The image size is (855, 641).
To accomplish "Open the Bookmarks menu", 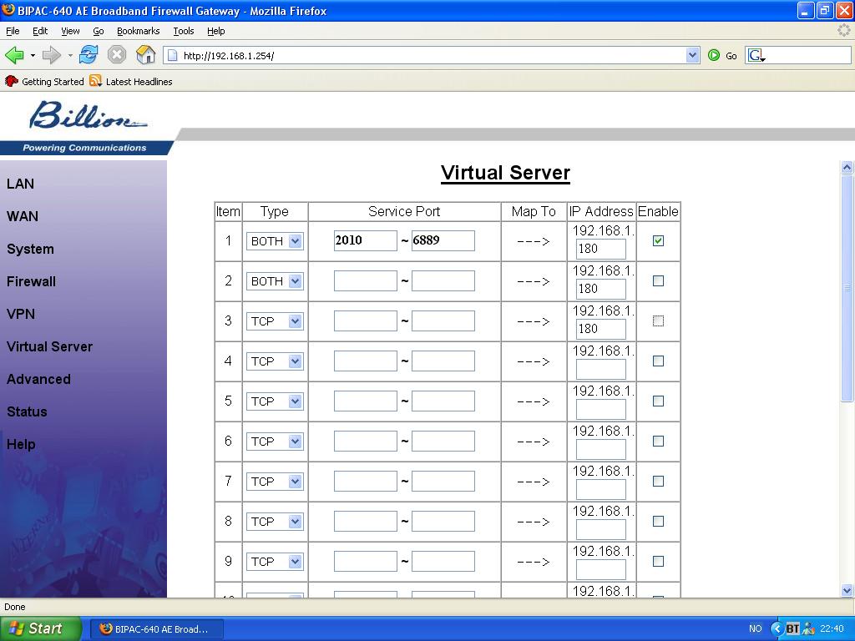I will 138,31.
